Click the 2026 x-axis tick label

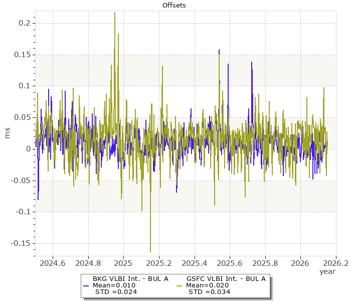coord(300,263)
